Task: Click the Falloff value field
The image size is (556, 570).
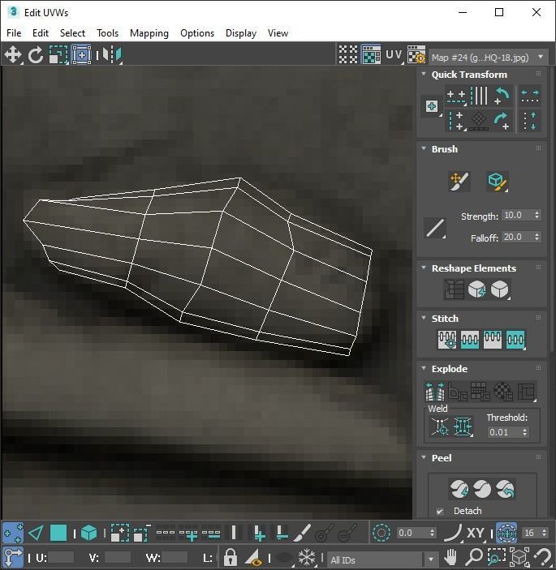Action: 517,237
